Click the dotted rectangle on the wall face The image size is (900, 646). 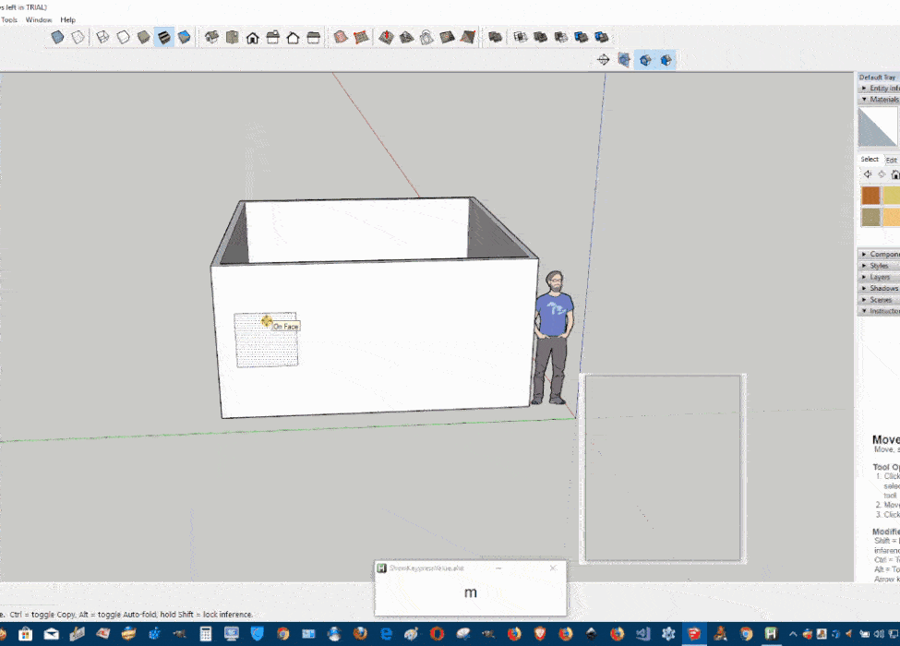266,340
